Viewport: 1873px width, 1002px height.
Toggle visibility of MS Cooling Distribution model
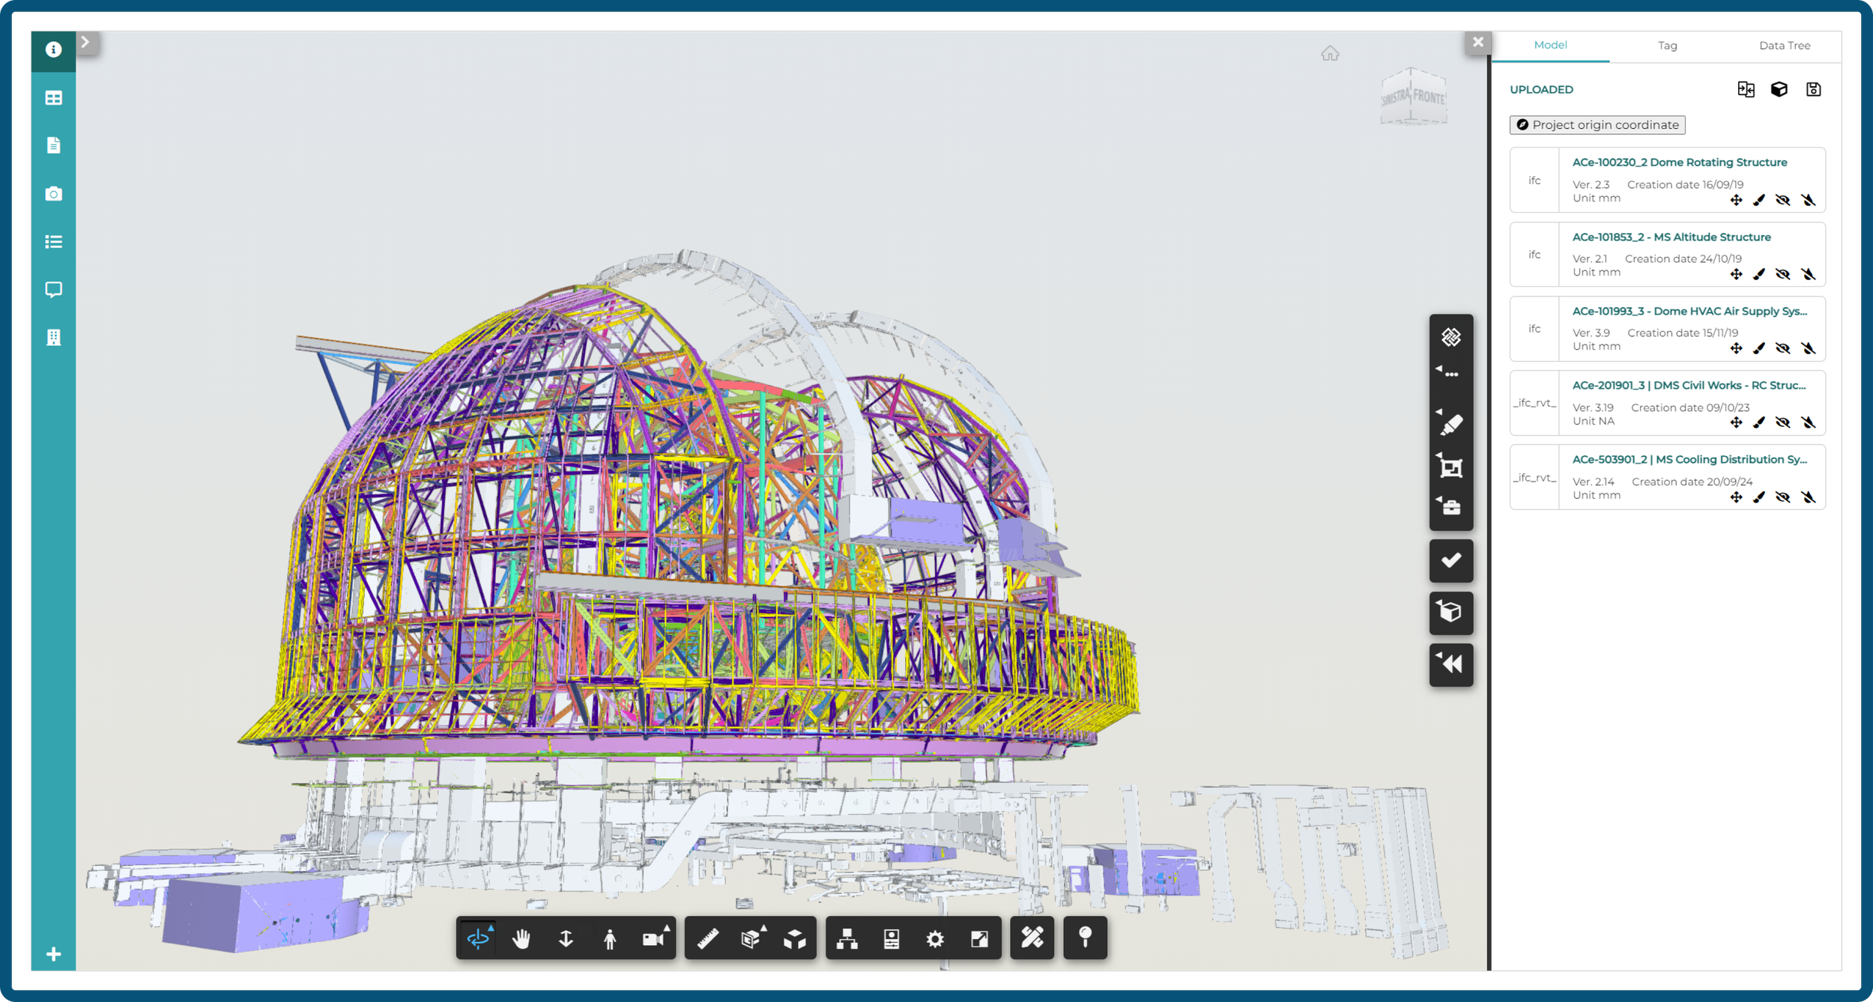point(1783,497)
